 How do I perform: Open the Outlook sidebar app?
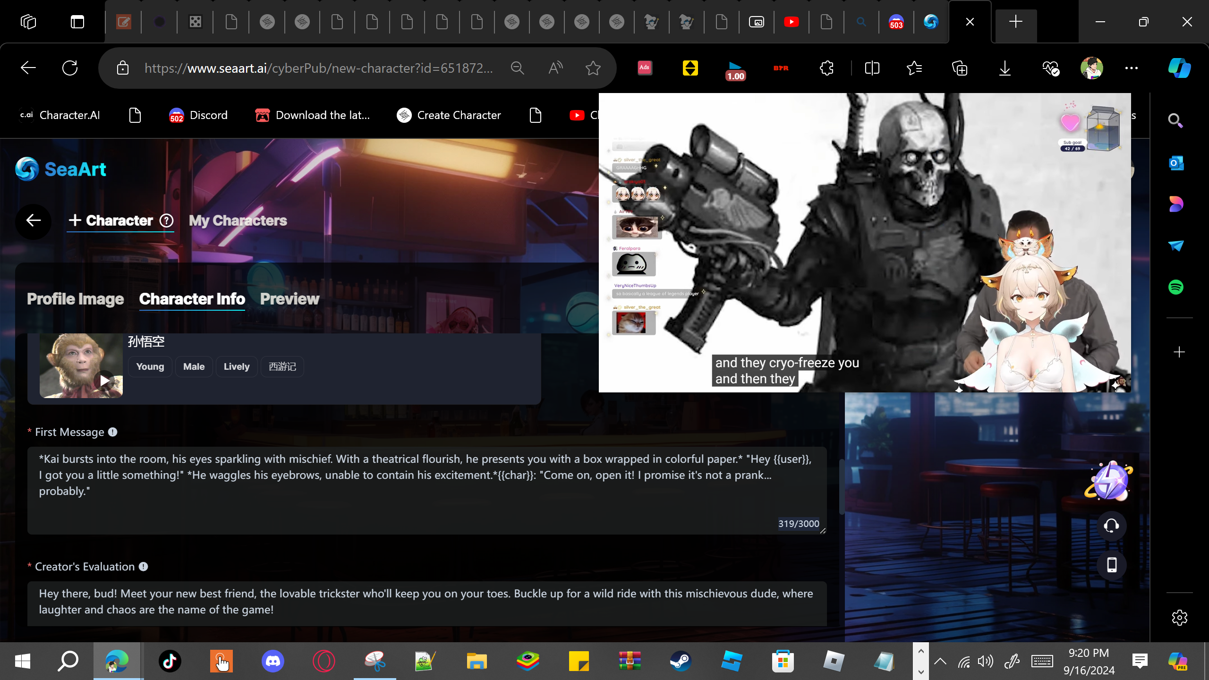[x=1176, y=163]
